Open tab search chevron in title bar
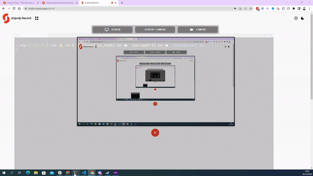 pyautogui.click(x=287, y=2)
